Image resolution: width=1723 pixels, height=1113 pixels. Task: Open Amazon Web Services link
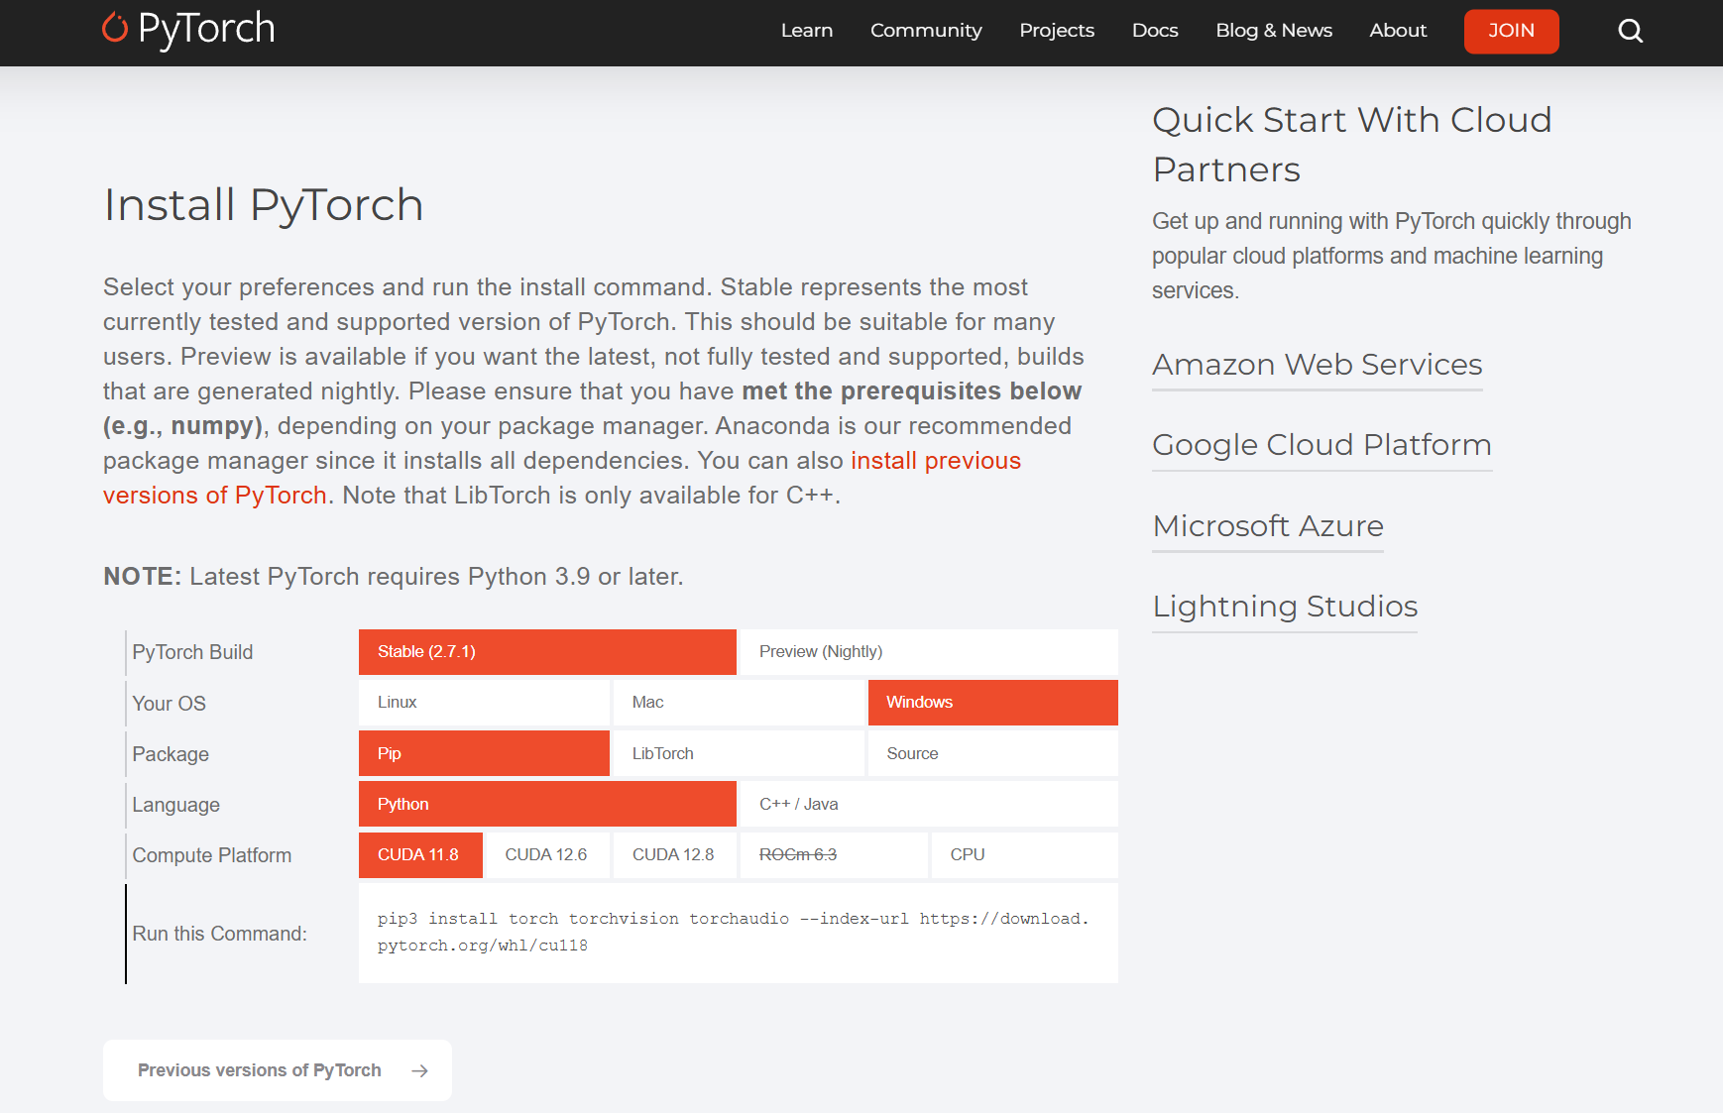click(1317, 365)
